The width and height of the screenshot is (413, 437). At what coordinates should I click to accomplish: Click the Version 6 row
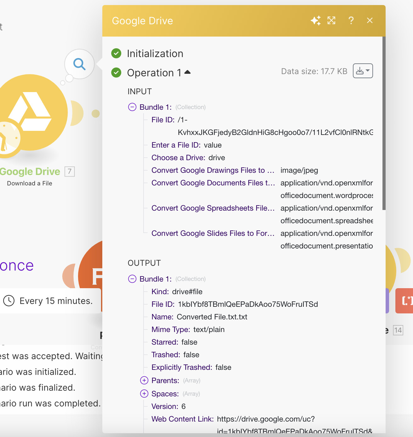(168, 406)
